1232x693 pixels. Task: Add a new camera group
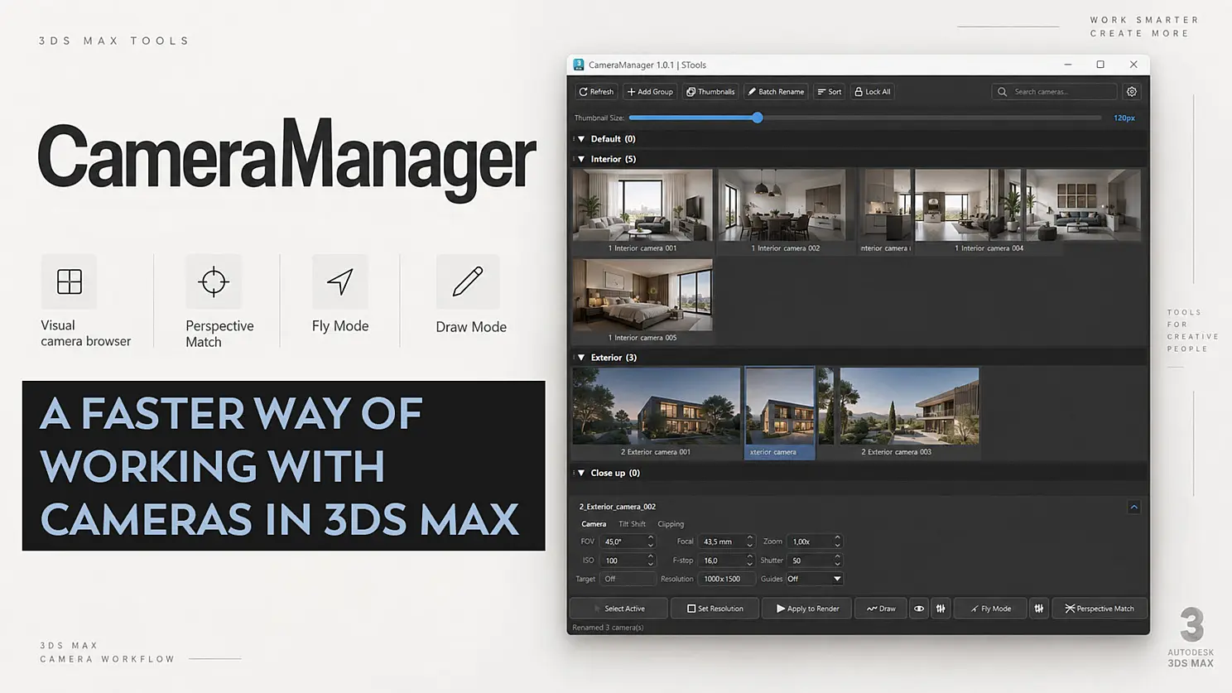pos(650,92)
